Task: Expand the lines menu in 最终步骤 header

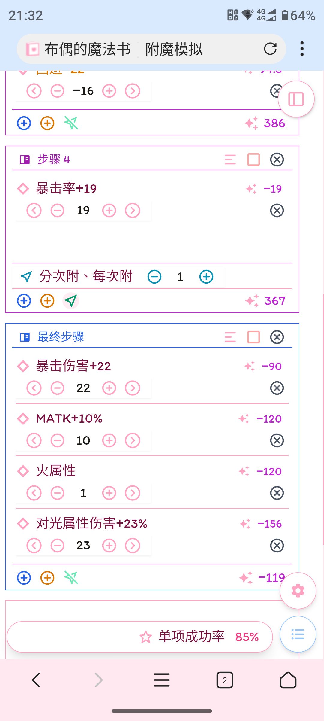Action: point(230,337)
